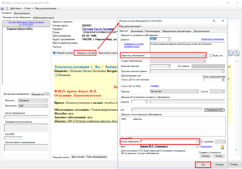242x169 pixels.
Task: Click the scroll up arrow of document view
Action: (237, 61)
